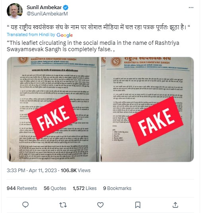
Task: Open Sunil Ambekar's profile picture
Action: (x=15, y=11)
